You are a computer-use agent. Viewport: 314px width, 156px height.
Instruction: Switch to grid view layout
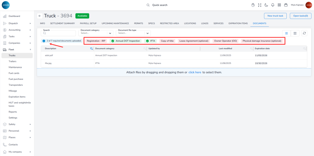pyautogui.click(x=295, y=33)
